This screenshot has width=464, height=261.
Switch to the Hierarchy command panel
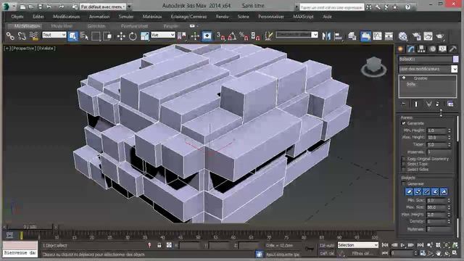(x=421, y=49)
